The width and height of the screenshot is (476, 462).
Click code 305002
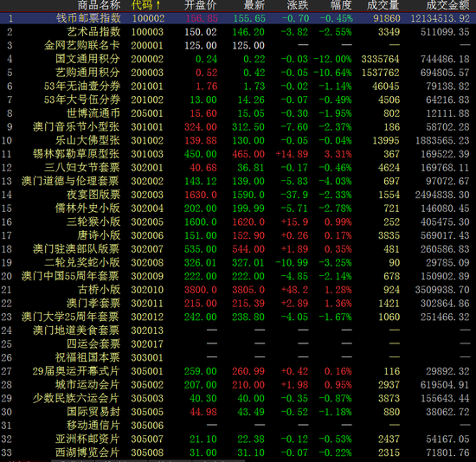pyautogui.click(x=147, y=385)
